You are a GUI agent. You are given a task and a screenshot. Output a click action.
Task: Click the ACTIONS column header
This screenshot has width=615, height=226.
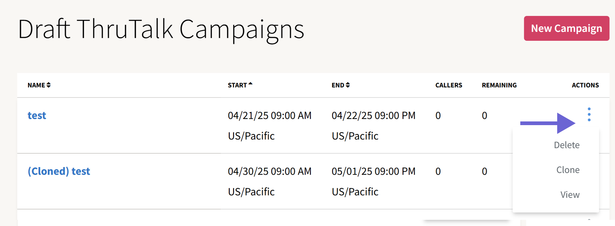pos(585,85)
